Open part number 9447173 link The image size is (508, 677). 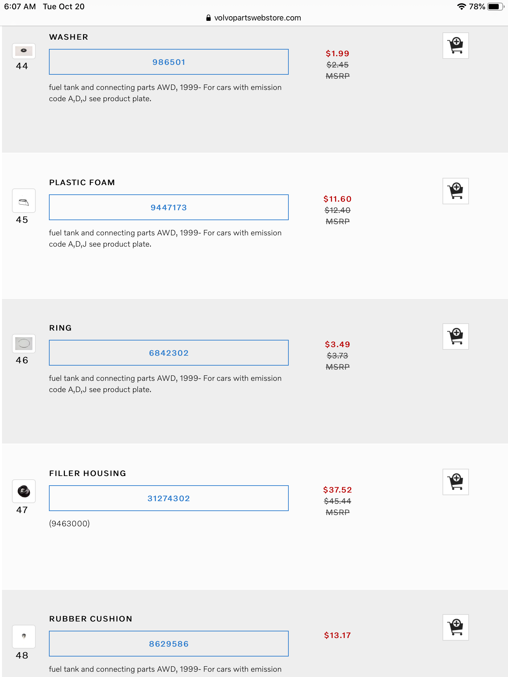pos(169,208)
